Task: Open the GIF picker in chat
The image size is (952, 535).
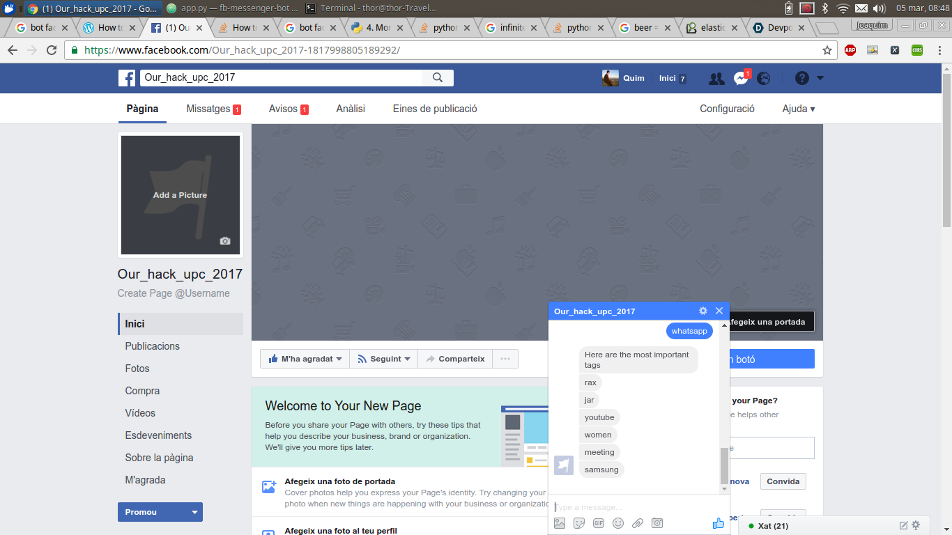Action: click(x=599, y=523)
